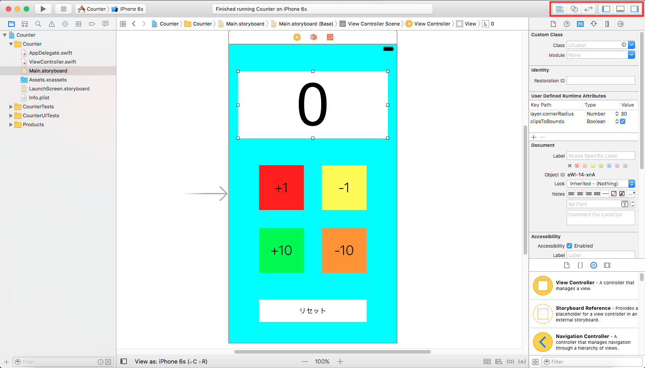The height and width of the screenshot is (368, 645).
Task: Switch to Standard editor
Action: (559, 9)
